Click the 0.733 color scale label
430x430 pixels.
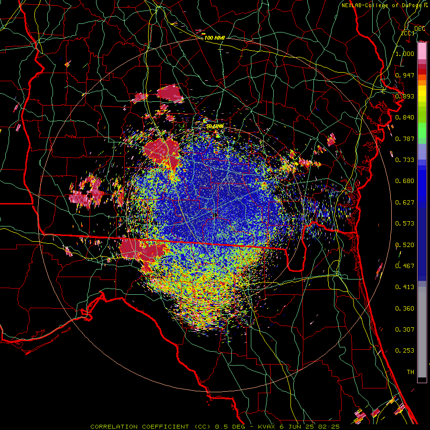tap(405, 160)
